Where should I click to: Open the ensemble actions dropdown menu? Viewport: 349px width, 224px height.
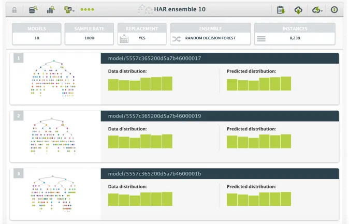[69, 9]
